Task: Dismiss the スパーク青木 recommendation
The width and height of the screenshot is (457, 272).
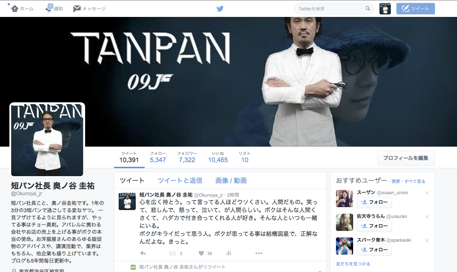Action: [427, 240]
